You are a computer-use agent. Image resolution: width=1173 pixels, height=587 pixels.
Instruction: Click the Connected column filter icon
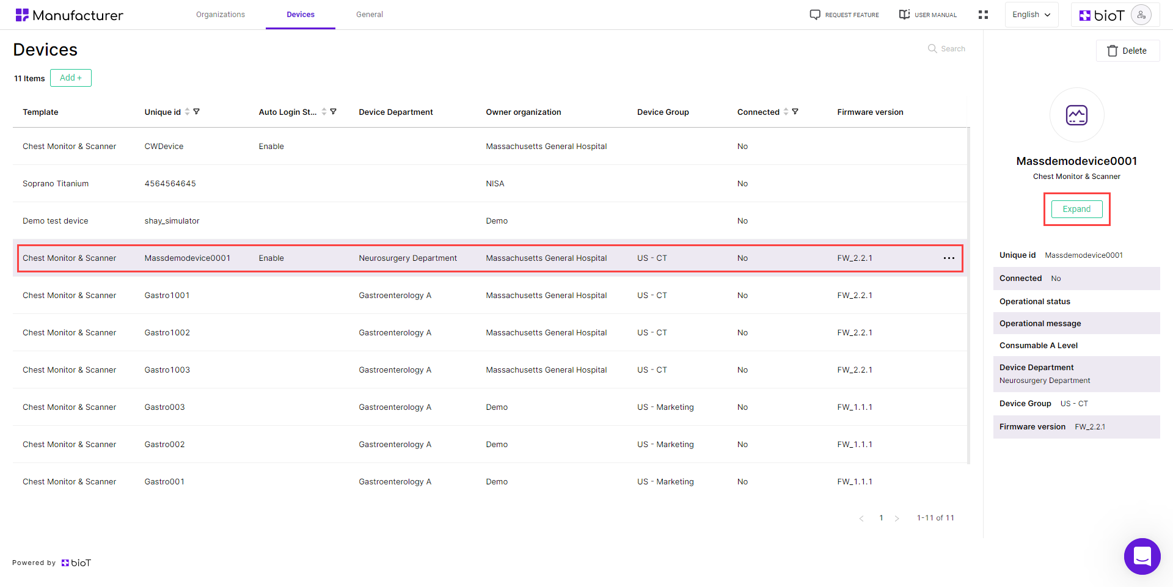click(x=795, y=112)
